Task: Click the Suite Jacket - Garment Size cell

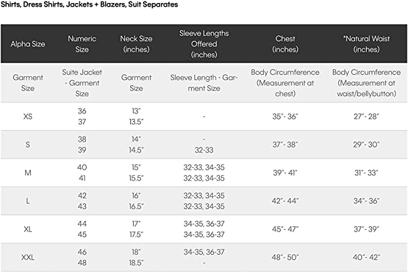Action: (x=82, y=83)
